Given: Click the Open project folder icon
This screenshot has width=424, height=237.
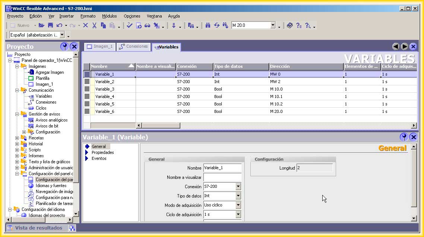Looking at the screenshot, I should click(x=42, y=25).
